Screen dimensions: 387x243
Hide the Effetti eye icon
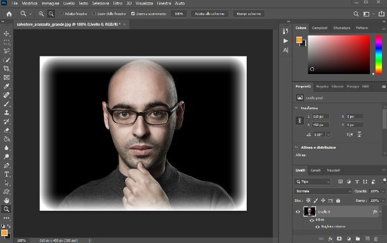[312, 220]
